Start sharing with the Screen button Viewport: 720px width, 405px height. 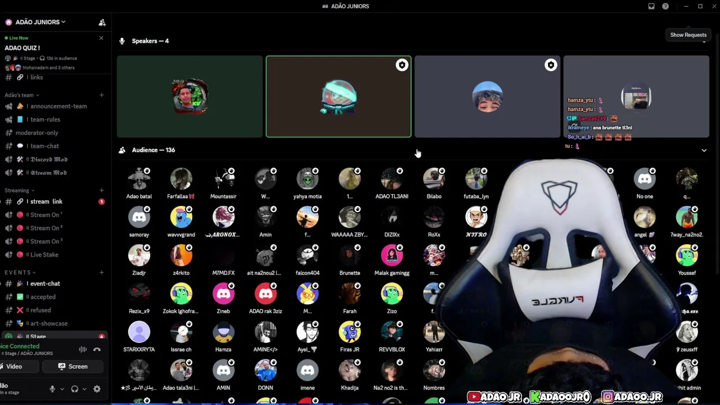click(x=73, y=367)
